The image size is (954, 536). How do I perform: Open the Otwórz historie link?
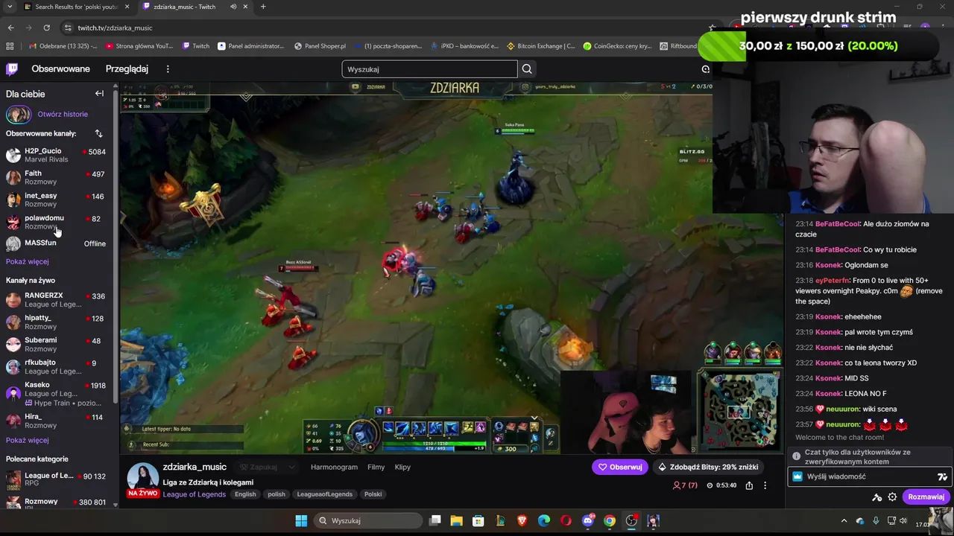[63, 114]
